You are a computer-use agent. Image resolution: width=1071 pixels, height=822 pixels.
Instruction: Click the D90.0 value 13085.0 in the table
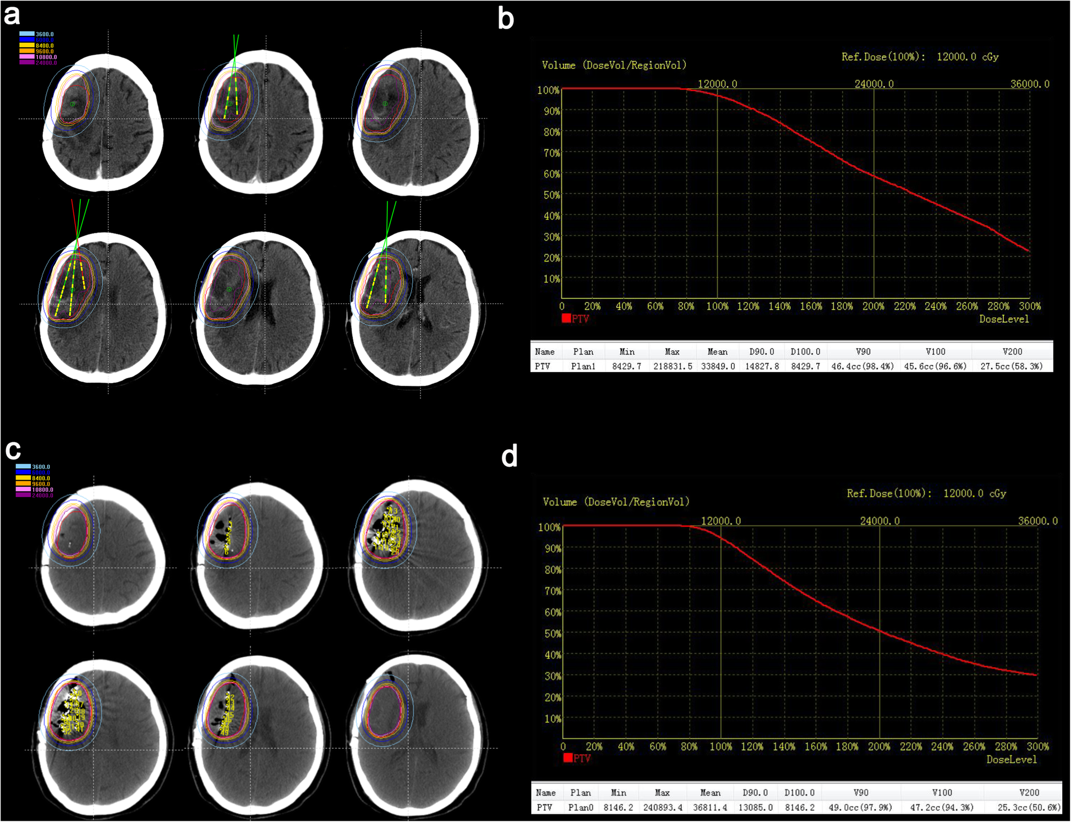tap(755, 807)
